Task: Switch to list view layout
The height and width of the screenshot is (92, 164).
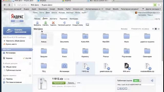Action: coord(153,29)
